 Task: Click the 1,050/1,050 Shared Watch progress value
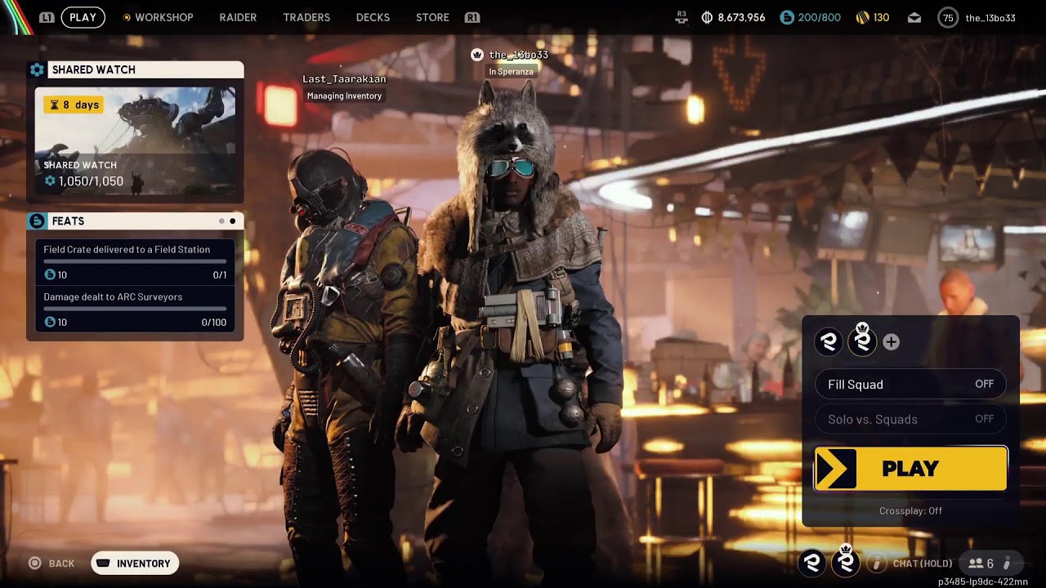point(91,181)
